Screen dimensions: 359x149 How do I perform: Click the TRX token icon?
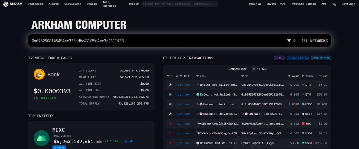point(303,124)
